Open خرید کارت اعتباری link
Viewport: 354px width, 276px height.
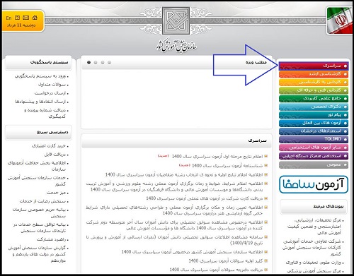49,146
